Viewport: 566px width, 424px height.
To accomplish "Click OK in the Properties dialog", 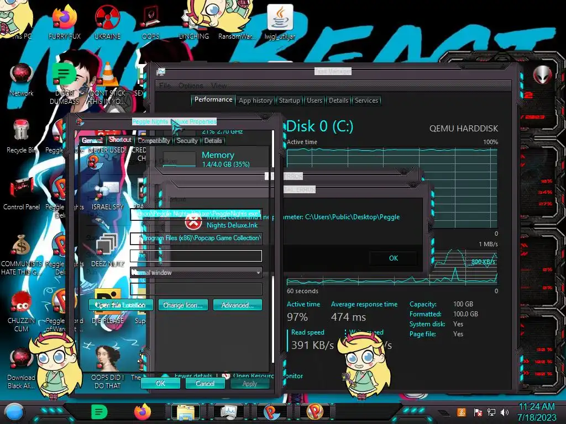I will click(x=160, y=383).
